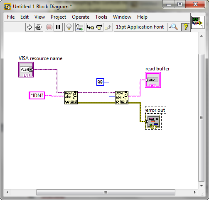Screen dimensions: 209x200
Task: Open the Tools menu
Action: click(101, 17)
